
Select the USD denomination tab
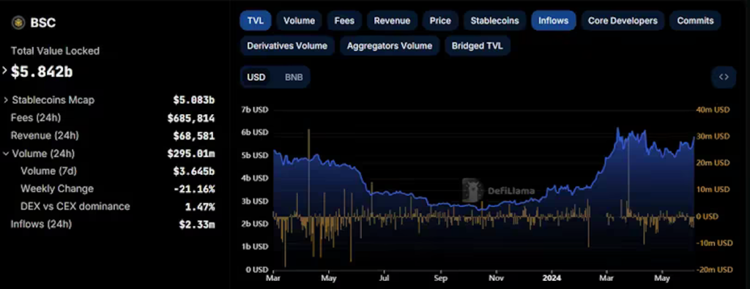point(256,77)
